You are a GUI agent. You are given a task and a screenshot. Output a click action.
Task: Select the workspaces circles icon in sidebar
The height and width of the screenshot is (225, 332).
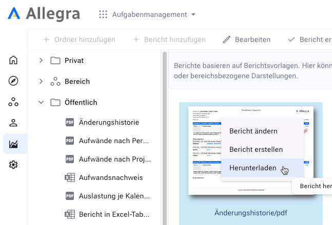(13, 102)
